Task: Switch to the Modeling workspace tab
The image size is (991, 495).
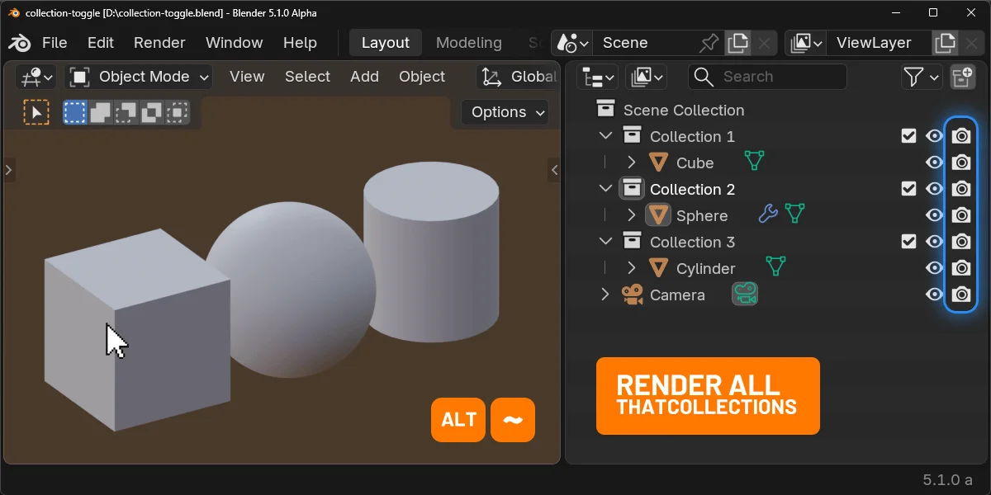Action: point(468,42)
